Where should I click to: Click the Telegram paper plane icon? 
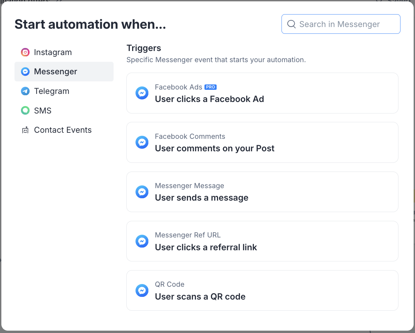[x=25, y=91]
